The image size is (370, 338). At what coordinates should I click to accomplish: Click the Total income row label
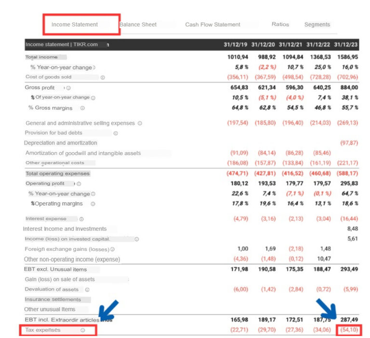pyautogui.click(x=42, y=57)
